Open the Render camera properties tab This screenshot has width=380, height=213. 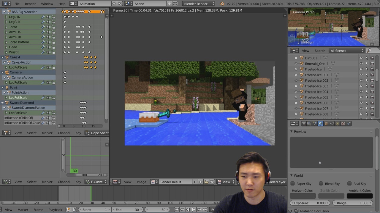303,124
